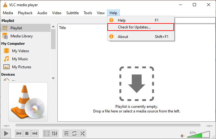Click the My Computer section heading
The width and height of the screenshot is (216, 139).
(13, 44)
